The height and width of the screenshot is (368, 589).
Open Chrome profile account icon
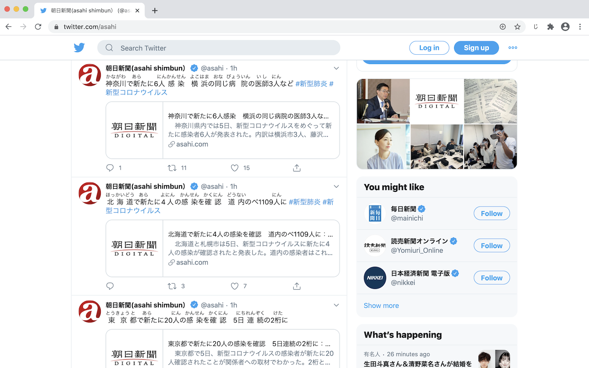565,27
